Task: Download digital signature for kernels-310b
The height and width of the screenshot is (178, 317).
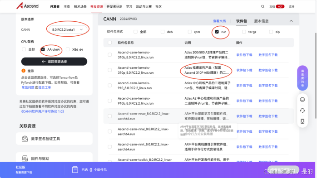Action: point(268,55)
